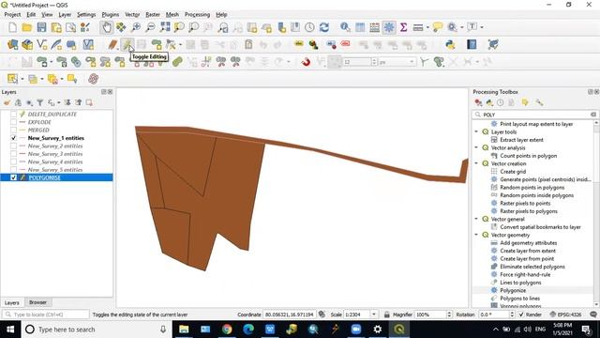Click the Select Features by area icon

pos(12,79)
